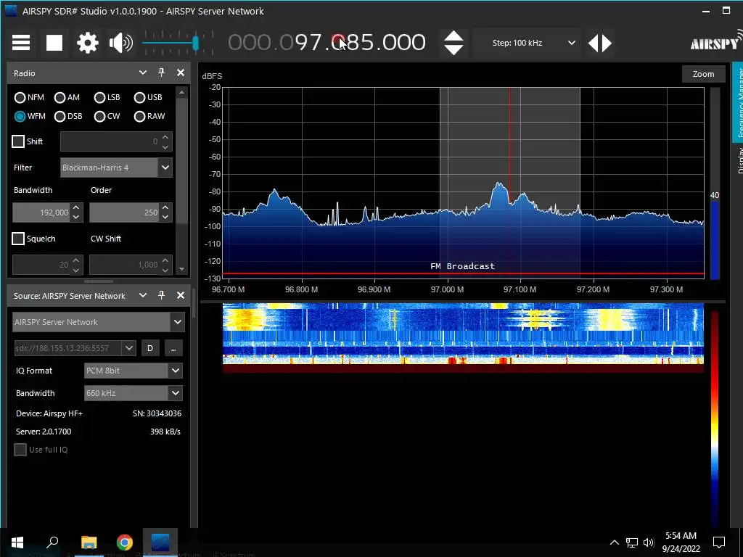Decrease filter Bandwidth value 192,000

(76, 218)
